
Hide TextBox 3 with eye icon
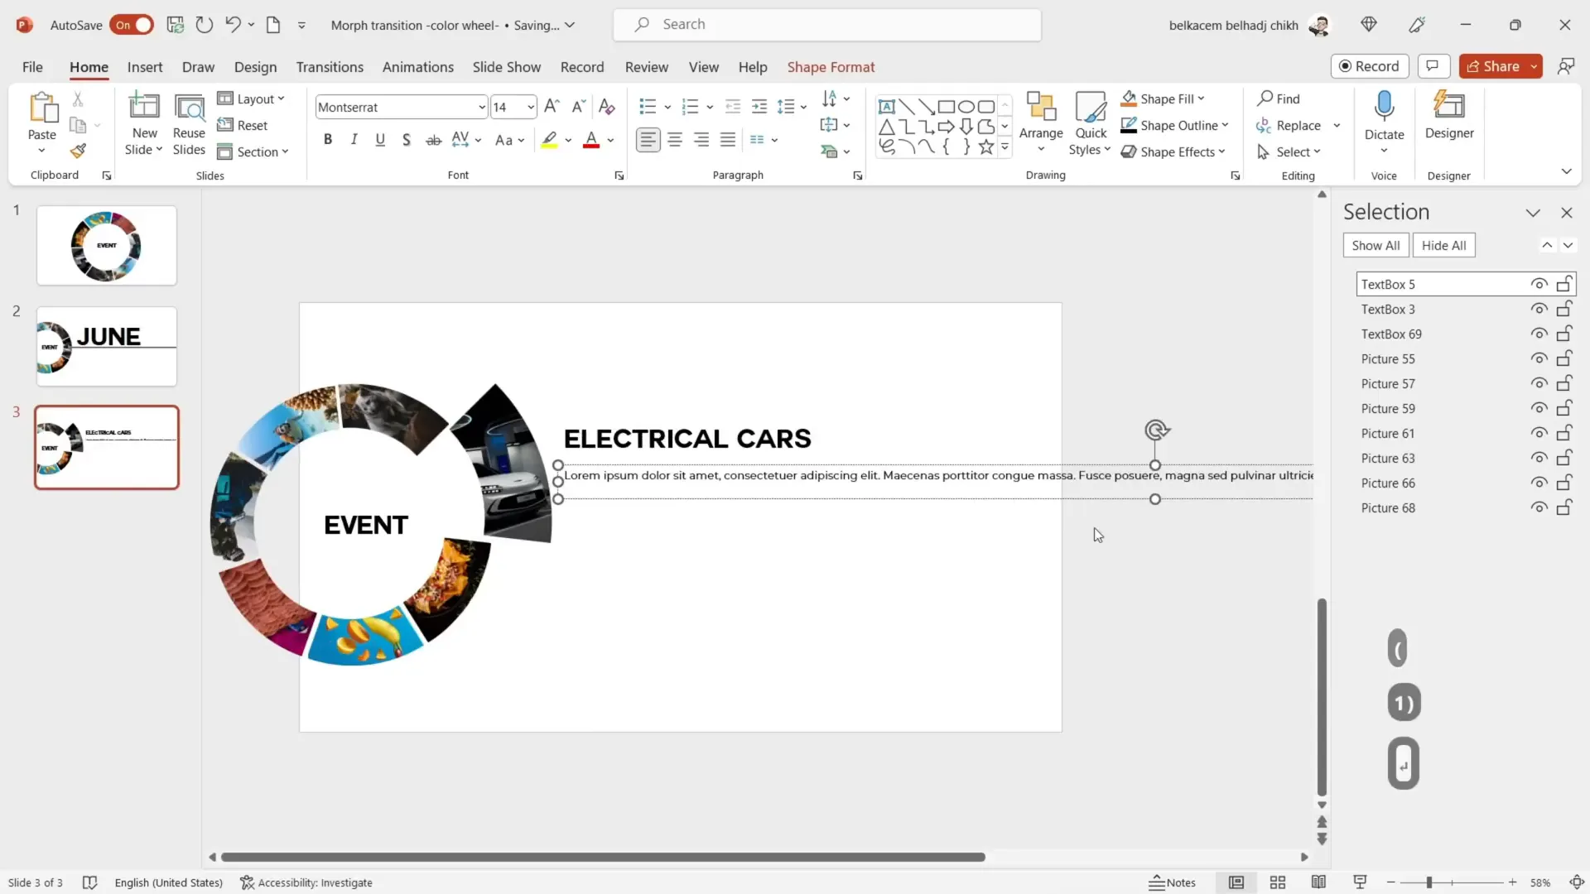(1539, 309)
